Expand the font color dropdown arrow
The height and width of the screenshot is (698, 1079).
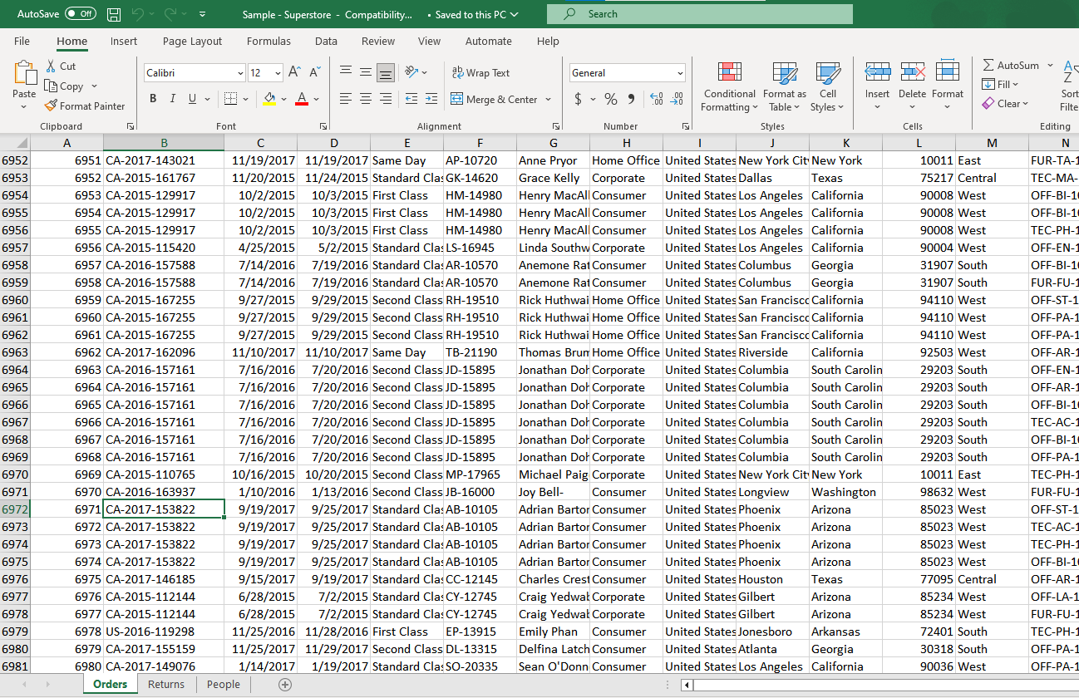pyautogui.click(x=318, y=100)
